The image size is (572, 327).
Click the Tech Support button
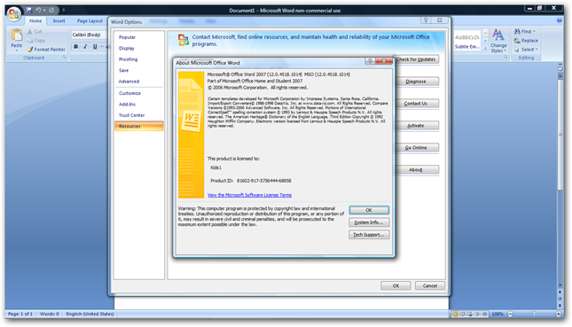click(x=369, y=235)
